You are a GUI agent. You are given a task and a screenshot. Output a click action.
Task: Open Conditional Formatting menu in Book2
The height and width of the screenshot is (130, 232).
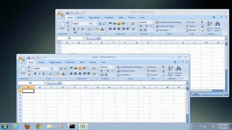click(x=130, y=67)
